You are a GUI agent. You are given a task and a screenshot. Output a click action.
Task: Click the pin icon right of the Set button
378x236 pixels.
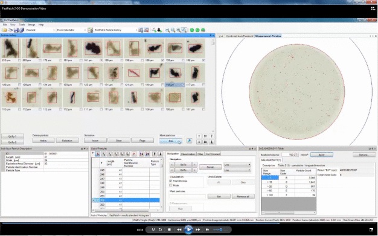click(189, 141)
